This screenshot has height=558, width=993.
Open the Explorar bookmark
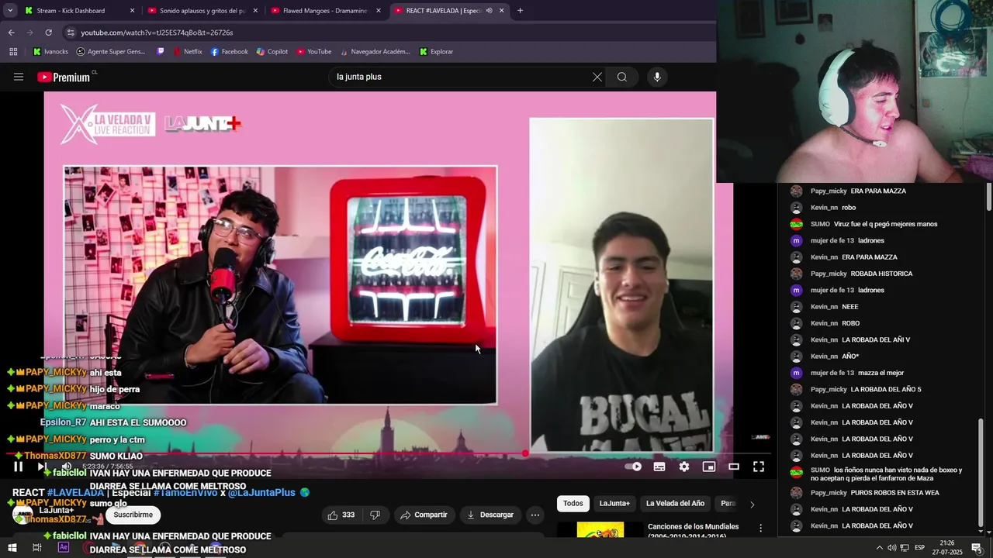point(436,52)
